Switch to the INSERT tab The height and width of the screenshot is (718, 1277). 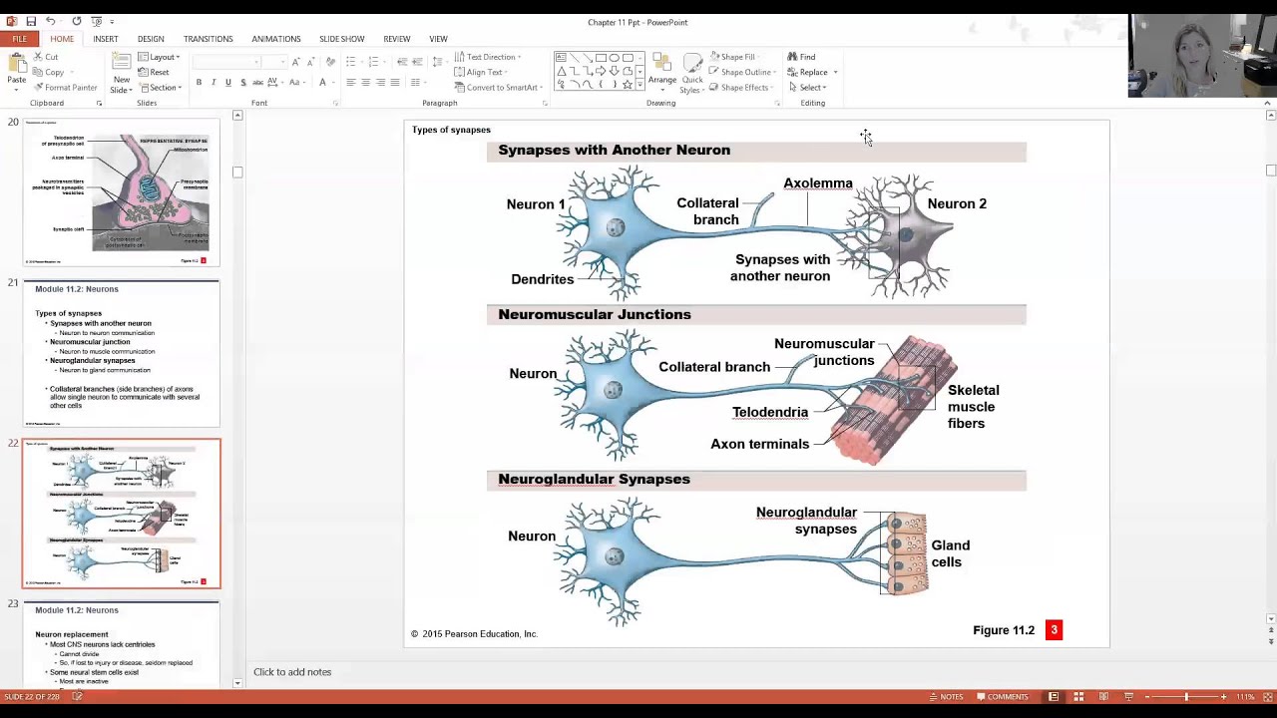[x=105, y=39]
